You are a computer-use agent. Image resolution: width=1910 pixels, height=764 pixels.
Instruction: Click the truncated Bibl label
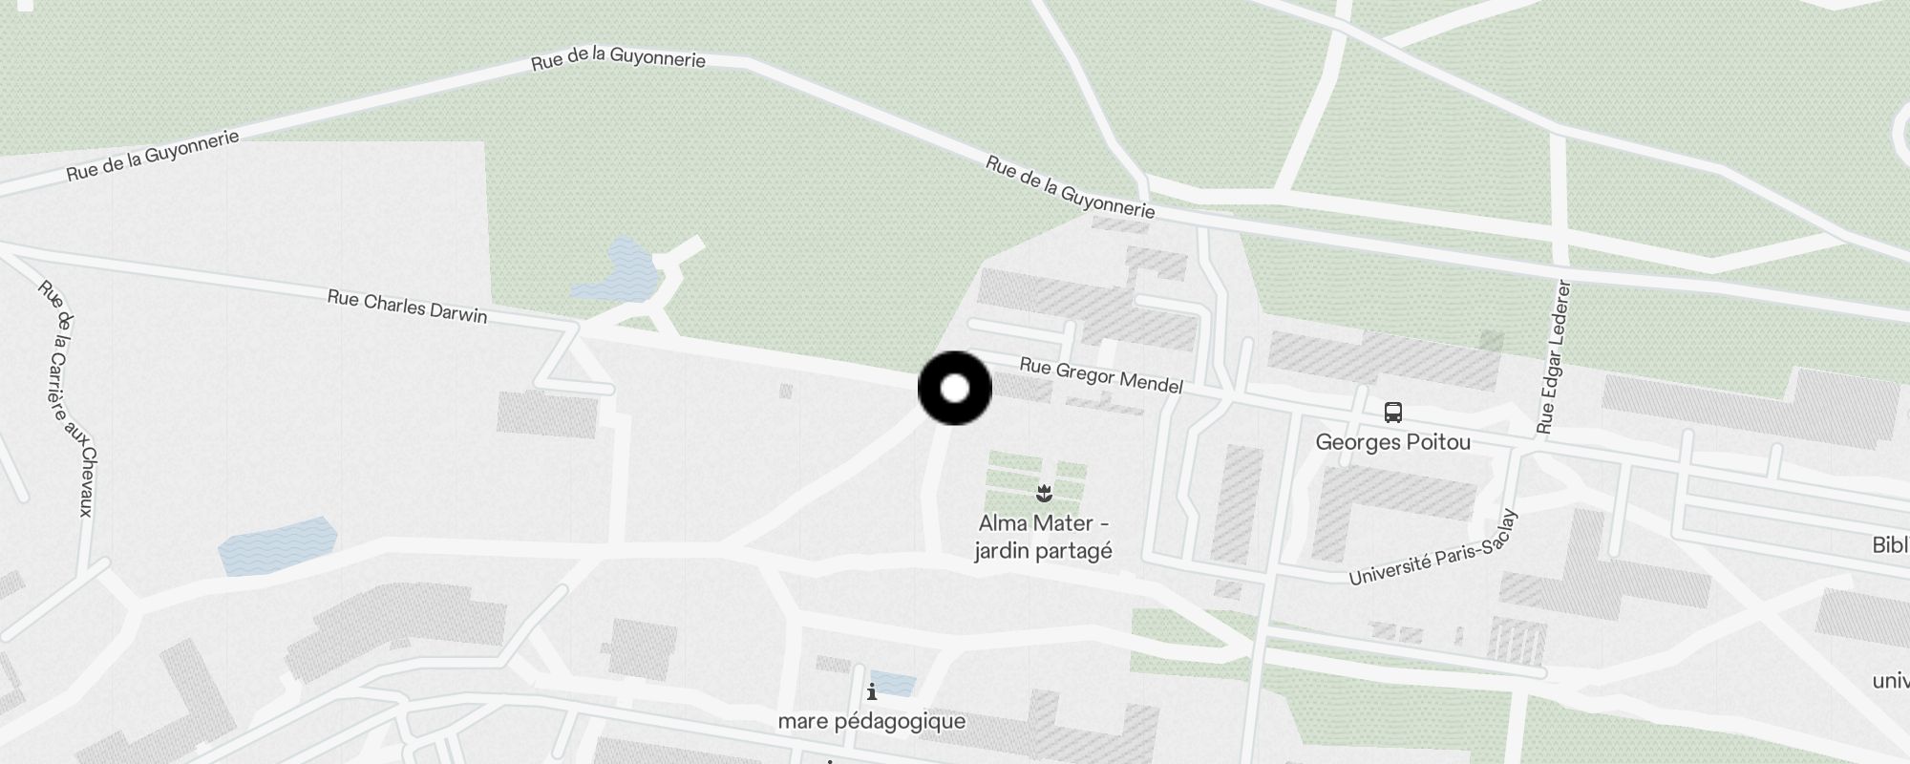(x=1890, y=545)
